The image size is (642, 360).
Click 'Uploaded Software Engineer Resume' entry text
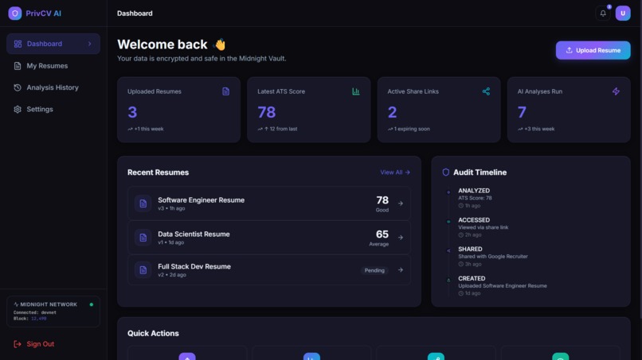pyautogui.click(x=503, y=285)
